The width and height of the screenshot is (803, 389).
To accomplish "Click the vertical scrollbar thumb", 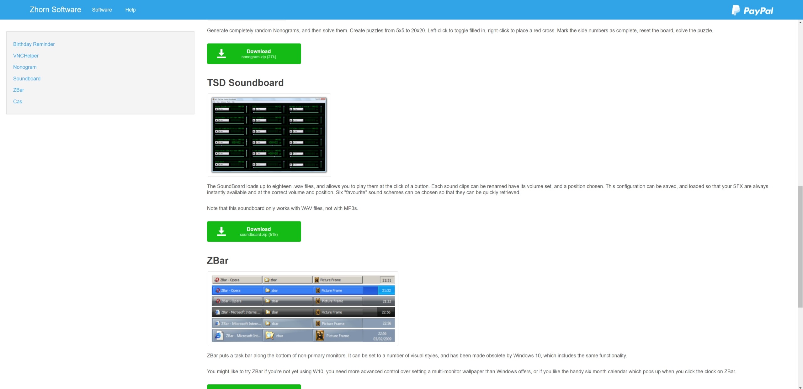I will pos(800,246).
